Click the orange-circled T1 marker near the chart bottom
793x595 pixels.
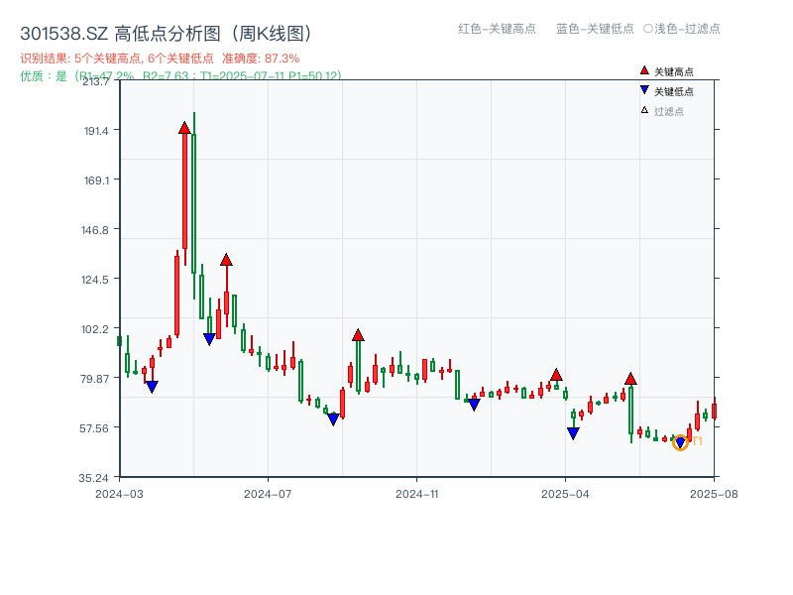tap(681, 442)
